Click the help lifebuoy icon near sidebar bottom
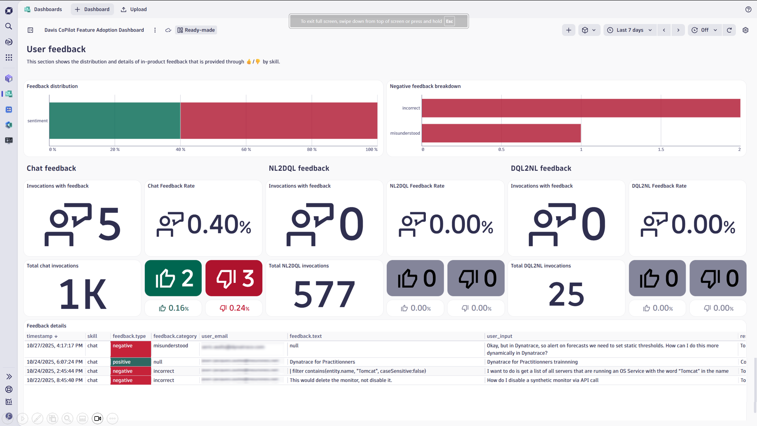Screen dimensions: 757x426 coord(9,389)
